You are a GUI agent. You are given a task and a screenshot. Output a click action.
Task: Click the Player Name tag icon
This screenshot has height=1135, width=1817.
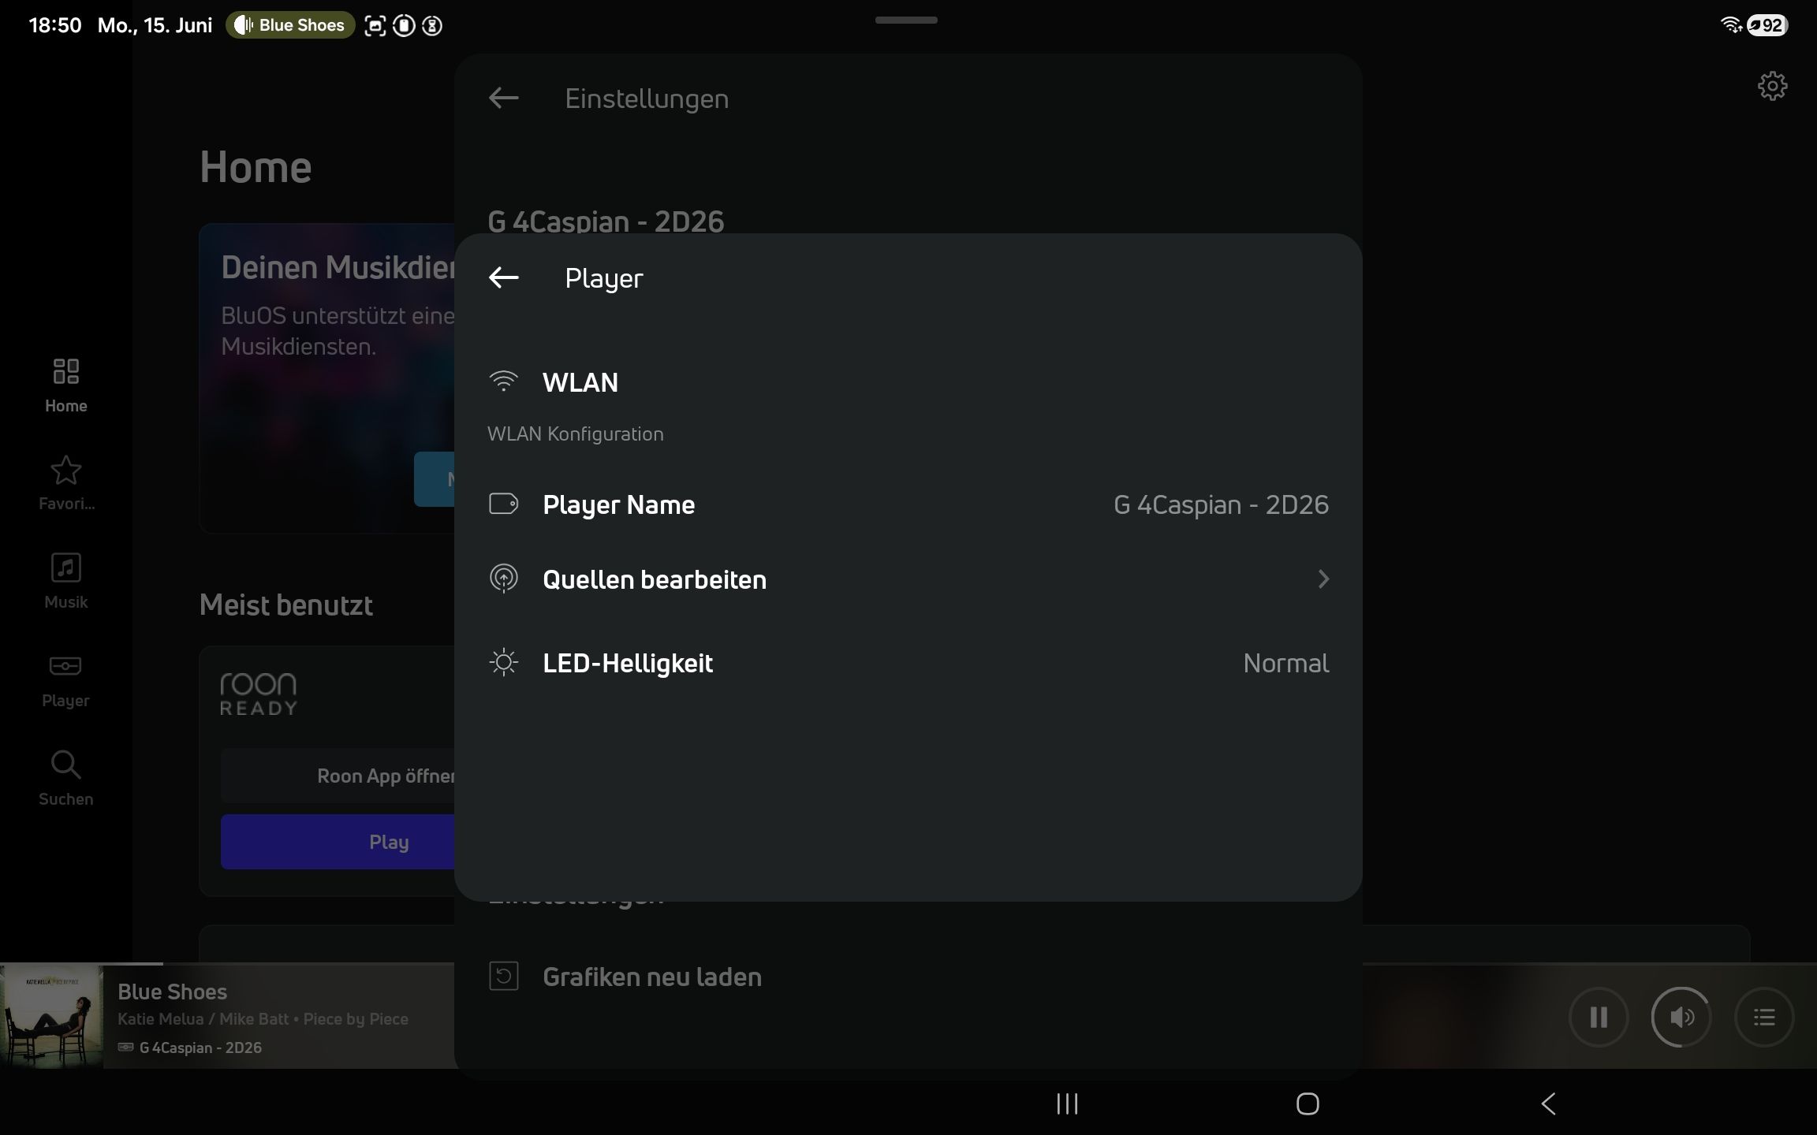[x=503, y=504]
